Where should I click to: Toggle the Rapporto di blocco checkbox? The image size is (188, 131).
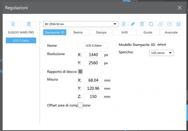[80, 71]
